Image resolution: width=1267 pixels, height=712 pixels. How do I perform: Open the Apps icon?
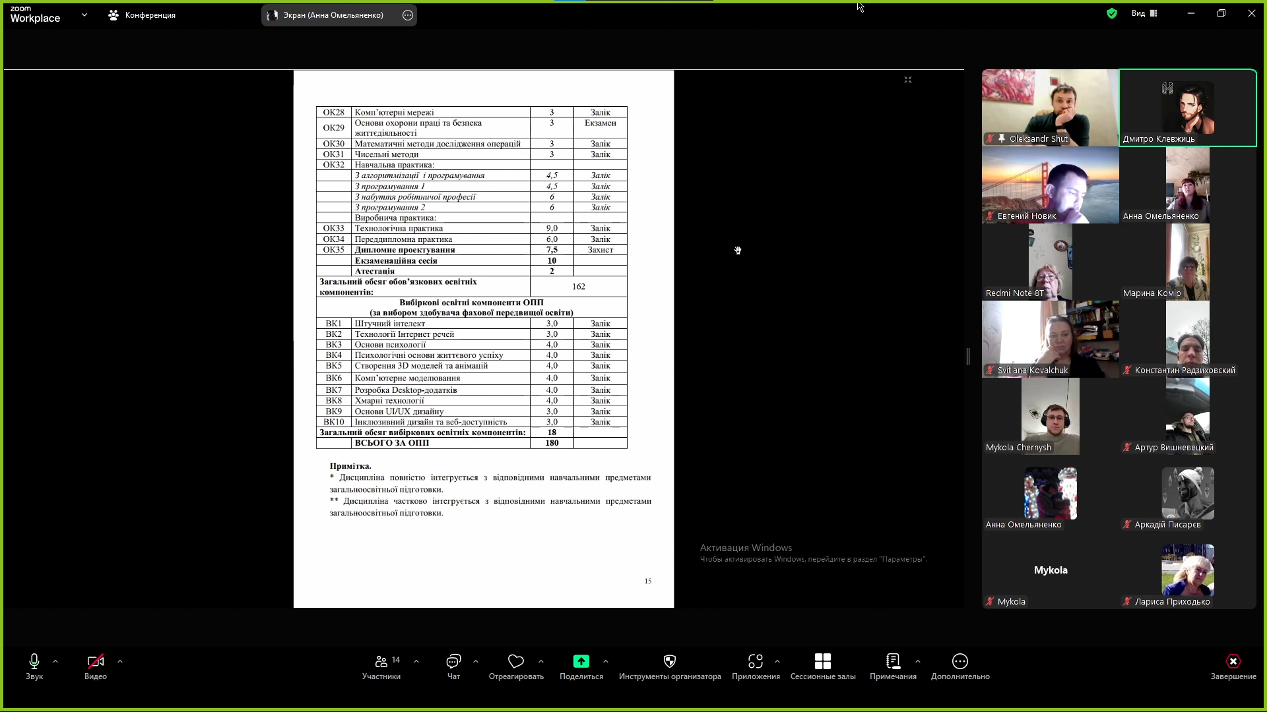[x=756, y=661]
